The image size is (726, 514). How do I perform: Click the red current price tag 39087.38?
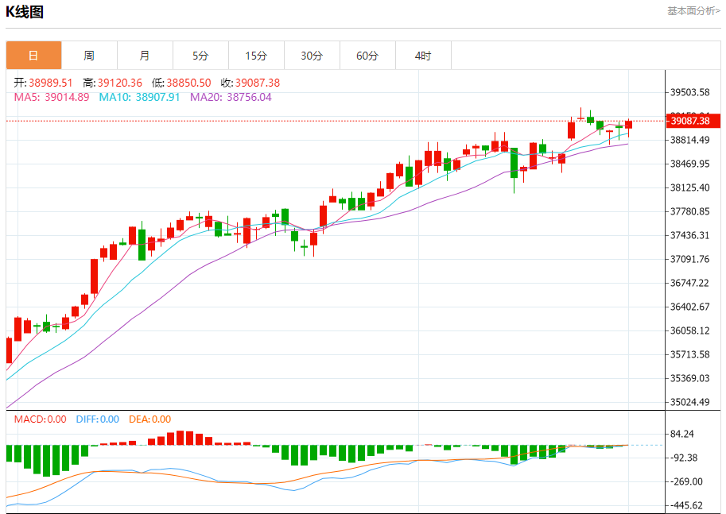point(693,122)
